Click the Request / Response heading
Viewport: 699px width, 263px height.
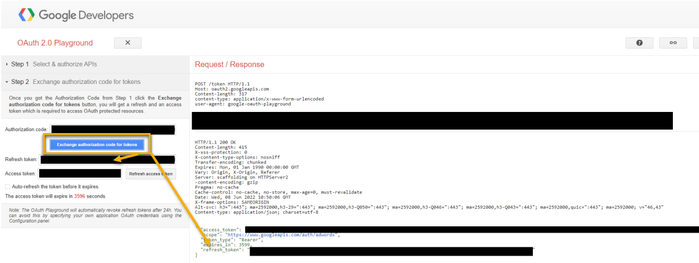(x=229, y=65)
